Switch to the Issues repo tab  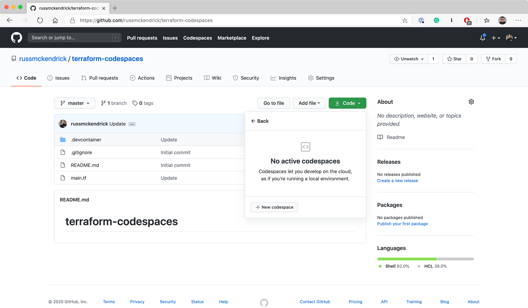(58, 78)
